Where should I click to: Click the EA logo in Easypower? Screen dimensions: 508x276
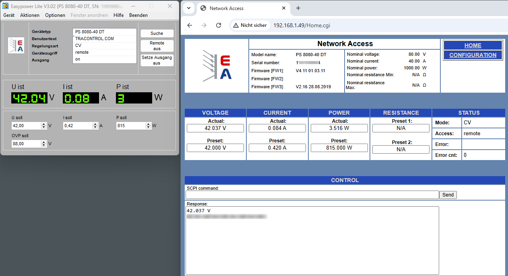16,45
